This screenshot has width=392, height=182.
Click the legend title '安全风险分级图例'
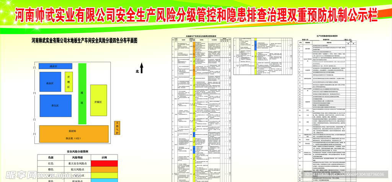click(77, 151)
